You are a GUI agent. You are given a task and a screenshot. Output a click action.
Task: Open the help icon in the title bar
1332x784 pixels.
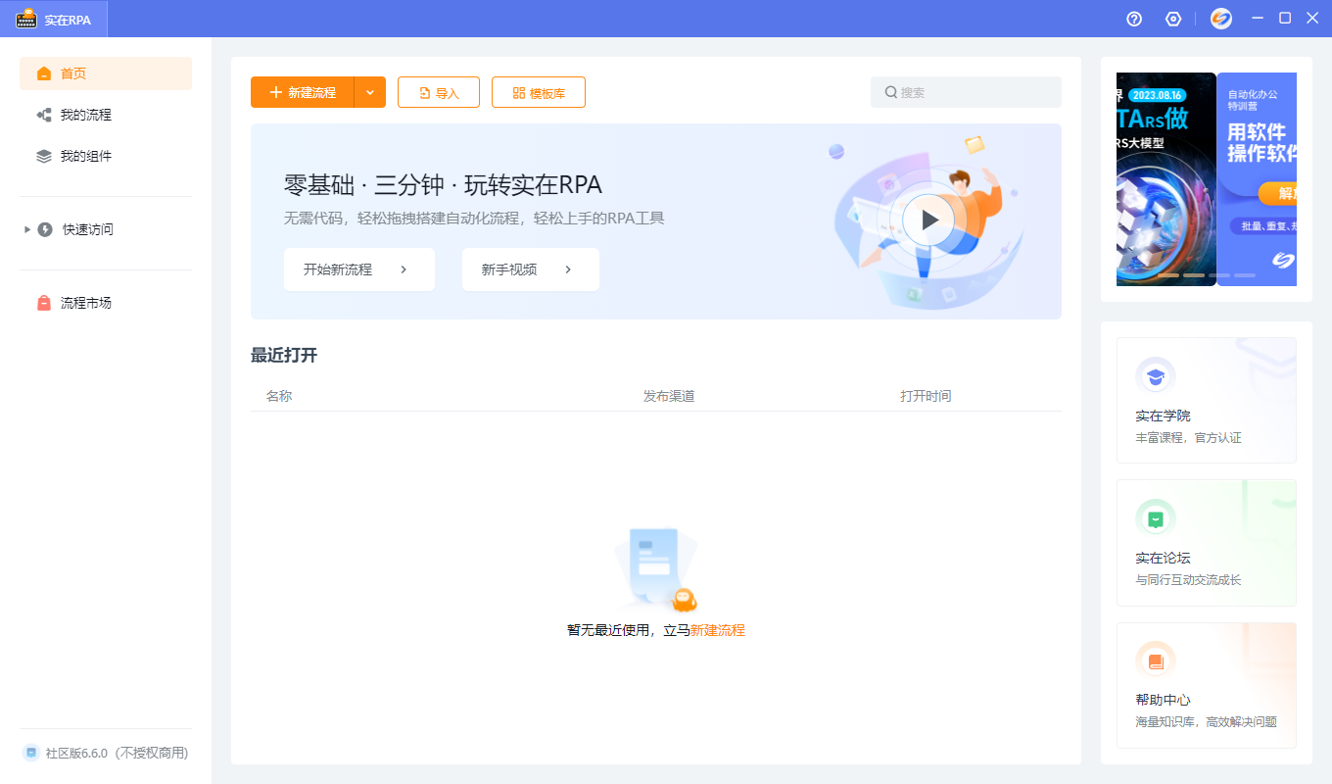click(x=1134, y=19)
